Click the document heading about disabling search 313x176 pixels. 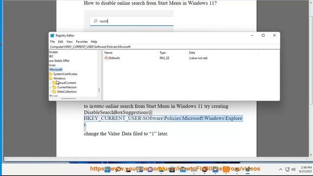pyautogui.click(x=150, y=3)
